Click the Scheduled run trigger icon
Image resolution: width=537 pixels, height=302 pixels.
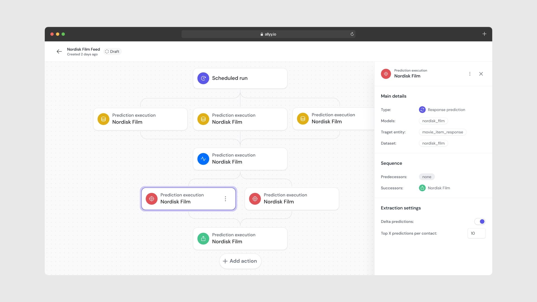(203, 78)
